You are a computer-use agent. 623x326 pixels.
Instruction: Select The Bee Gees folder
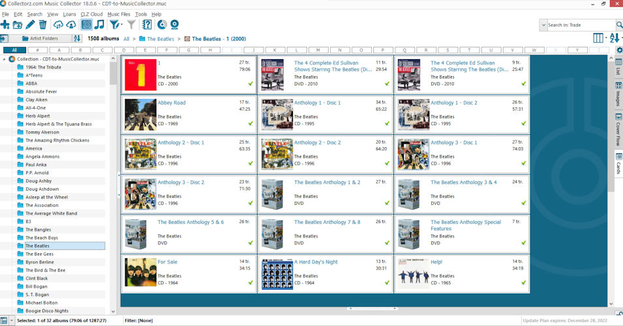point(39,254)
